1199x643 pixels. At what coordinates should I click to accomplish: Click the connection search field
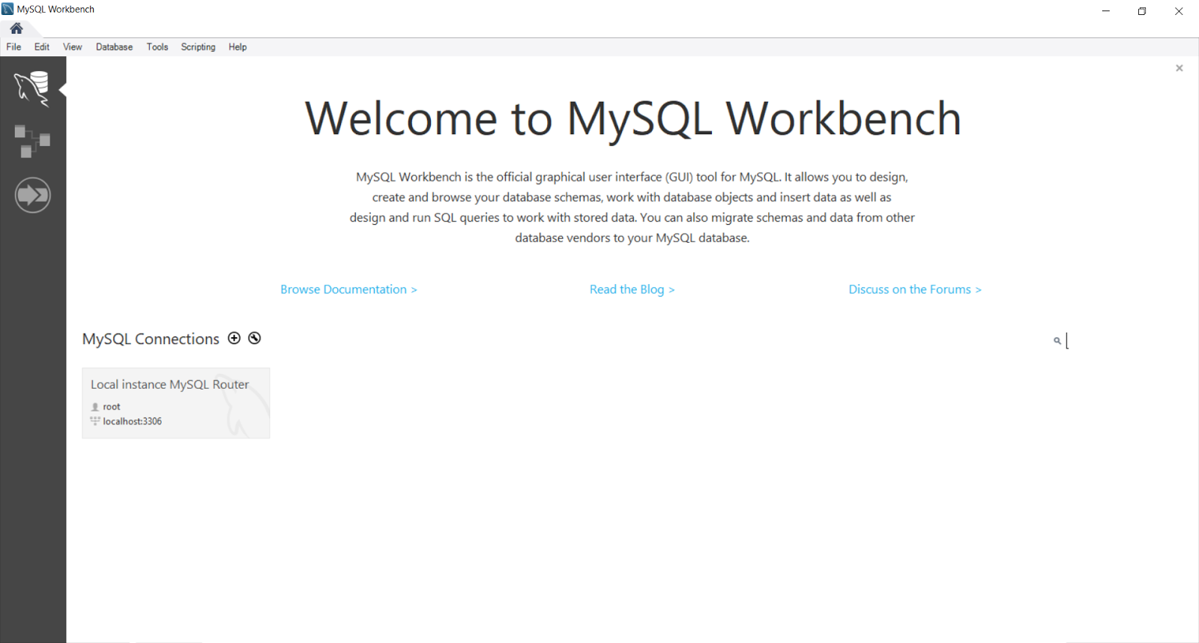click(x=1124, y=341)
